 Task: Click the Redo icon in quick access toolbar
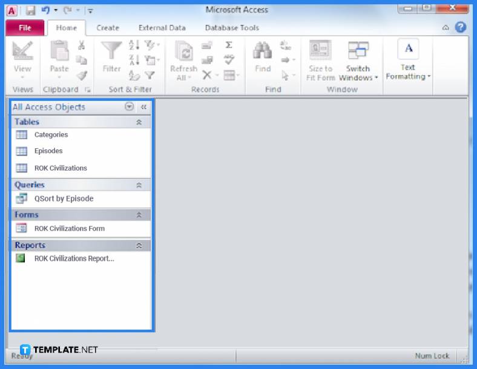[67, 10]
